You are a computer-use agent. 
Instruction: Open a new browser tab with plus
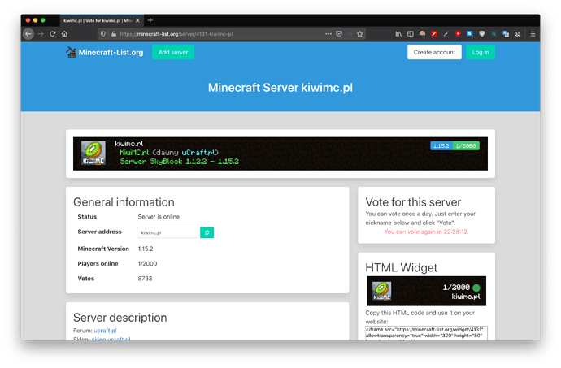tap(150, 20)
